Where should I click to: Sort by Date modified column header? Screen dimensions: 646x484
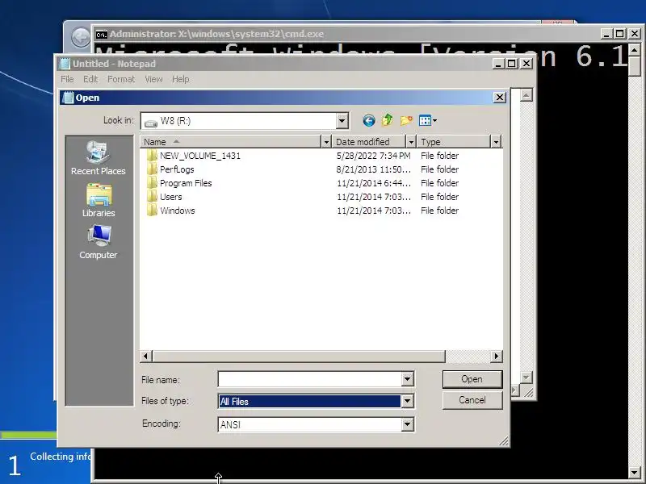click(369, 142)
